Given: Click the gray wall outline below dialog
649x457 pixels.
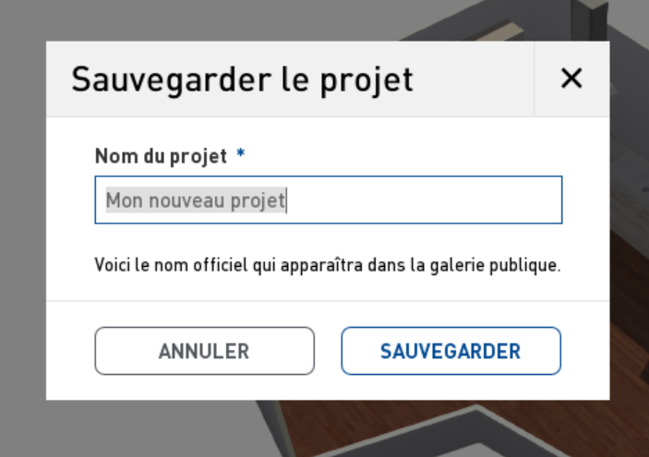Looking at the screenshot, I should click(x=476, y=418).
